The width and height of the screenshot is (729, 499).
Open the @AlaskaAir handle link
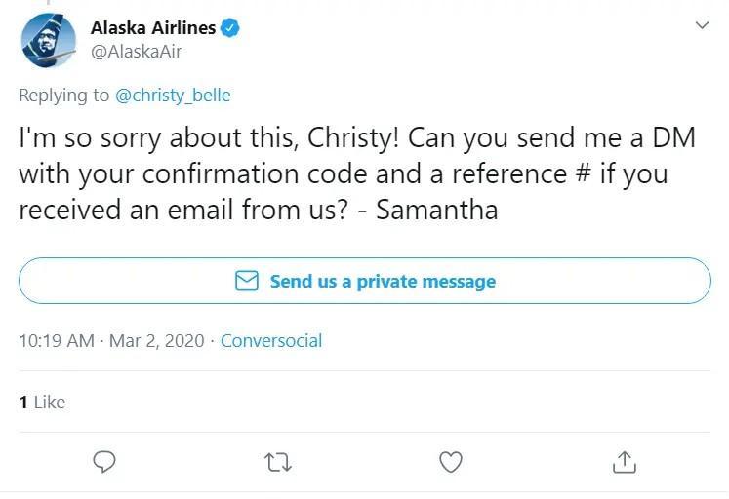(x=136, y=52)
